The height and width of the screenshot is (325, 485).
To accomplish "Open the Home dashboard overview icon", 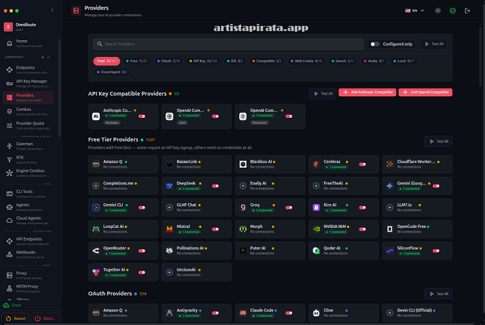I will 10,43.
